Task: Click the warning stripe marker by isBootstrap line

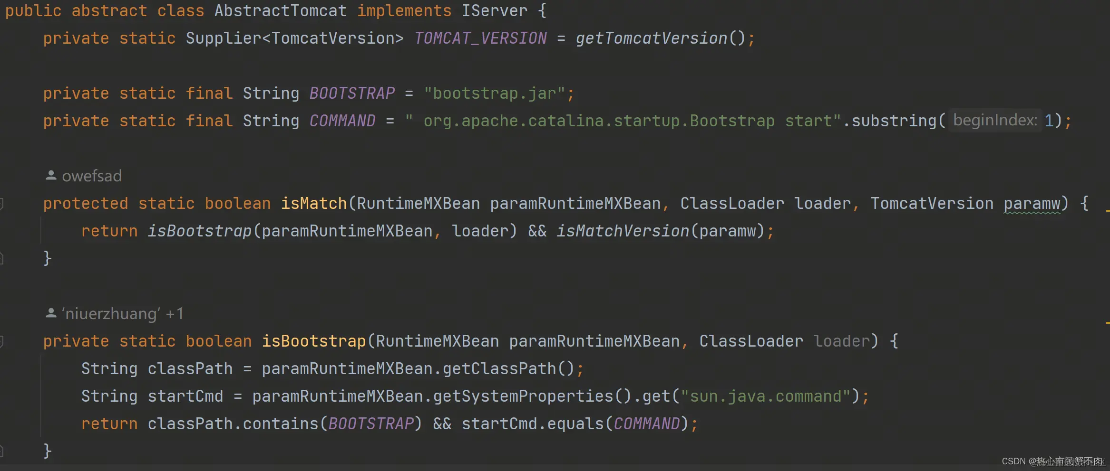Action: pos(1108,323)
